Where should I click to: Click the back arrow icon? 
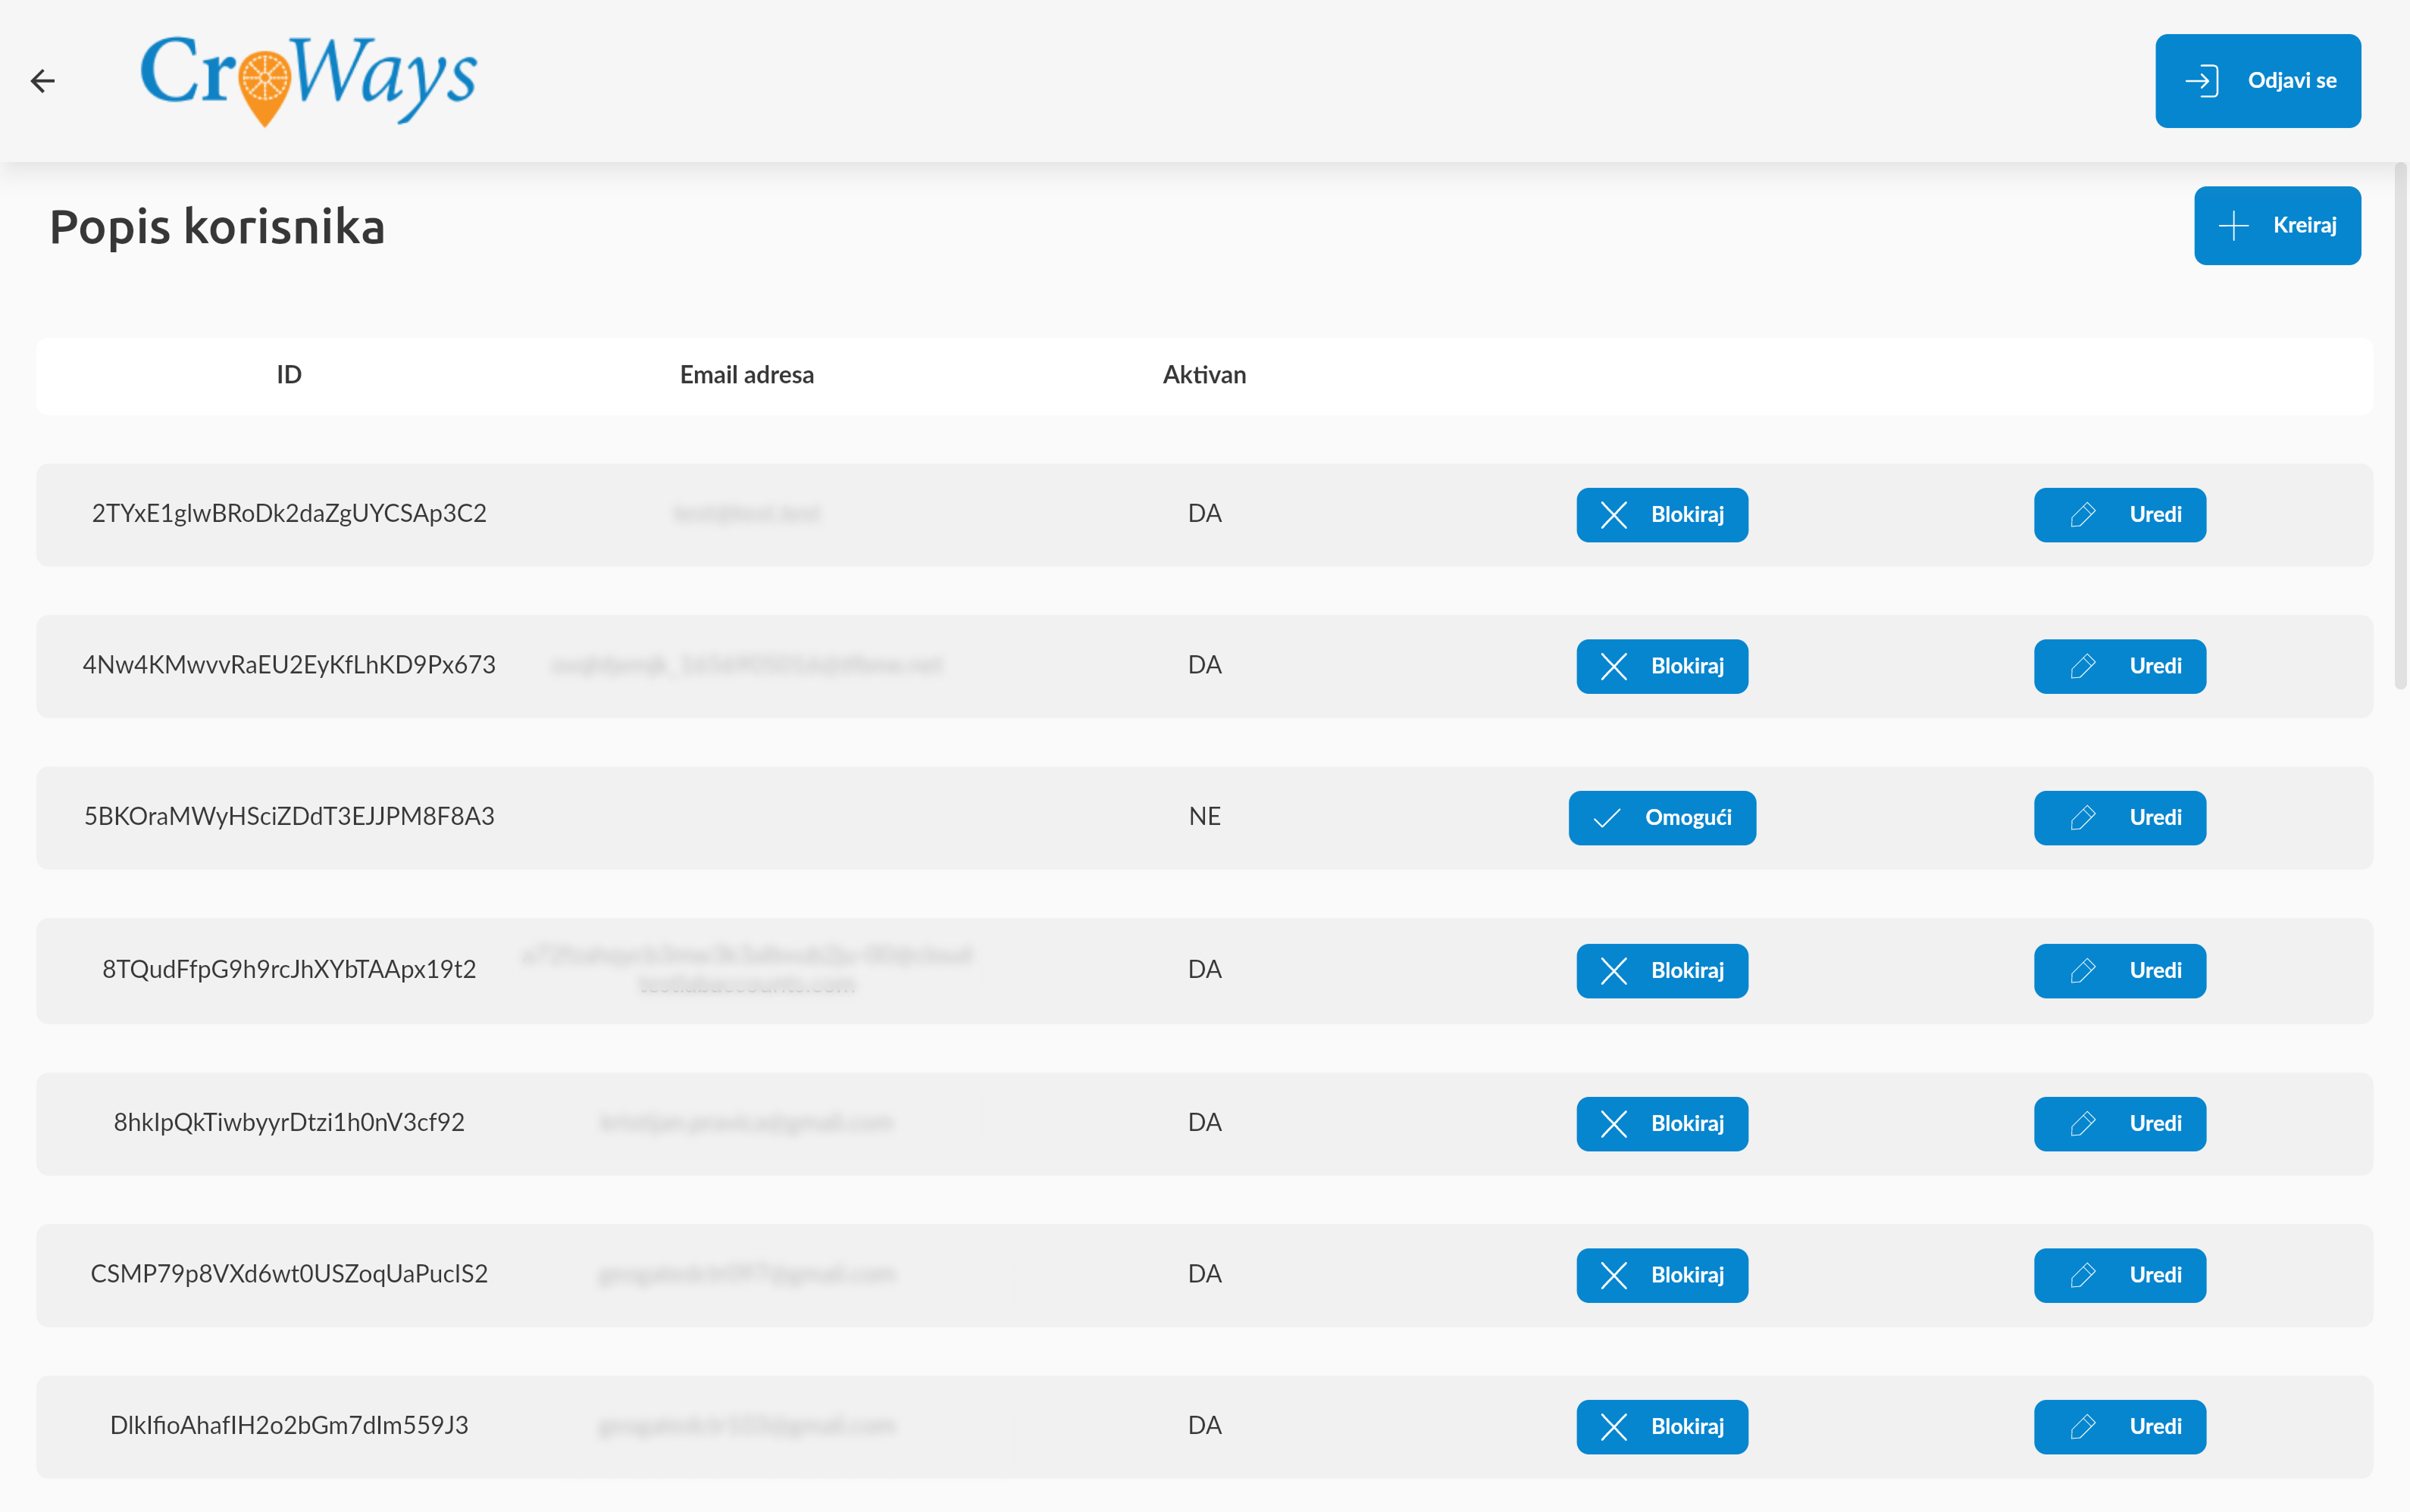tap(42, 81)
